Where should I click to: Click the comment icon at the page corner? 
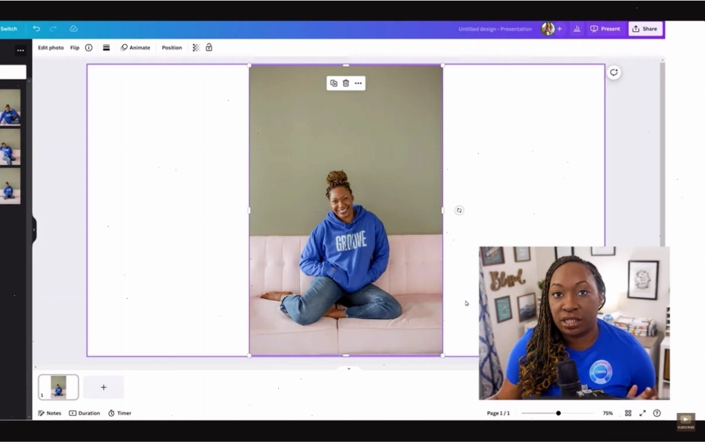click(613, 73)
